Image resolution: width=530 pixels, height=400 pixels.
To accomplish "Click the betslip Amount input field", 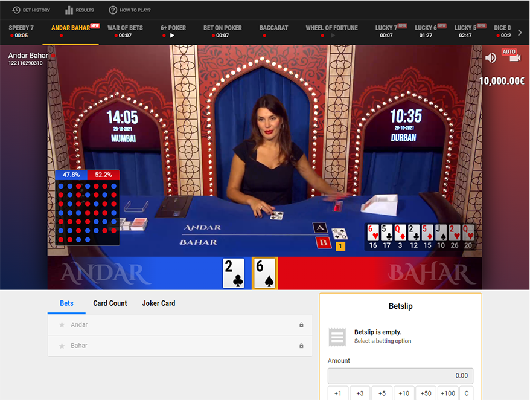I will pos(400,375).
